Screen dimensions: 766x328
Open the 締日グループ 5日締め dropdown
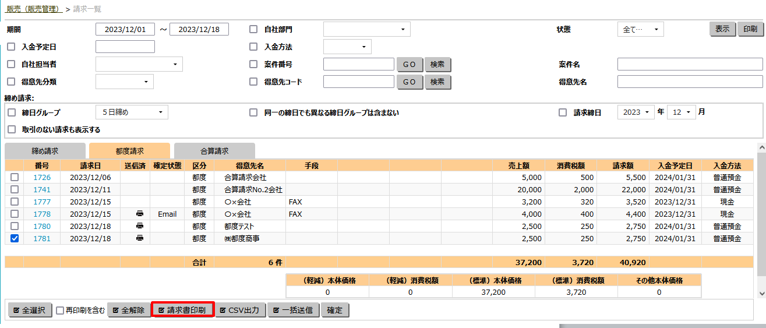coord(132,112)
